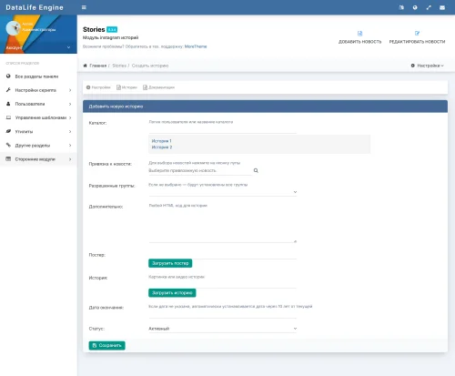The height and width of the screenshot is (376, 455).
Task: Switch to the Истории tab
Action: click(126, 87)
